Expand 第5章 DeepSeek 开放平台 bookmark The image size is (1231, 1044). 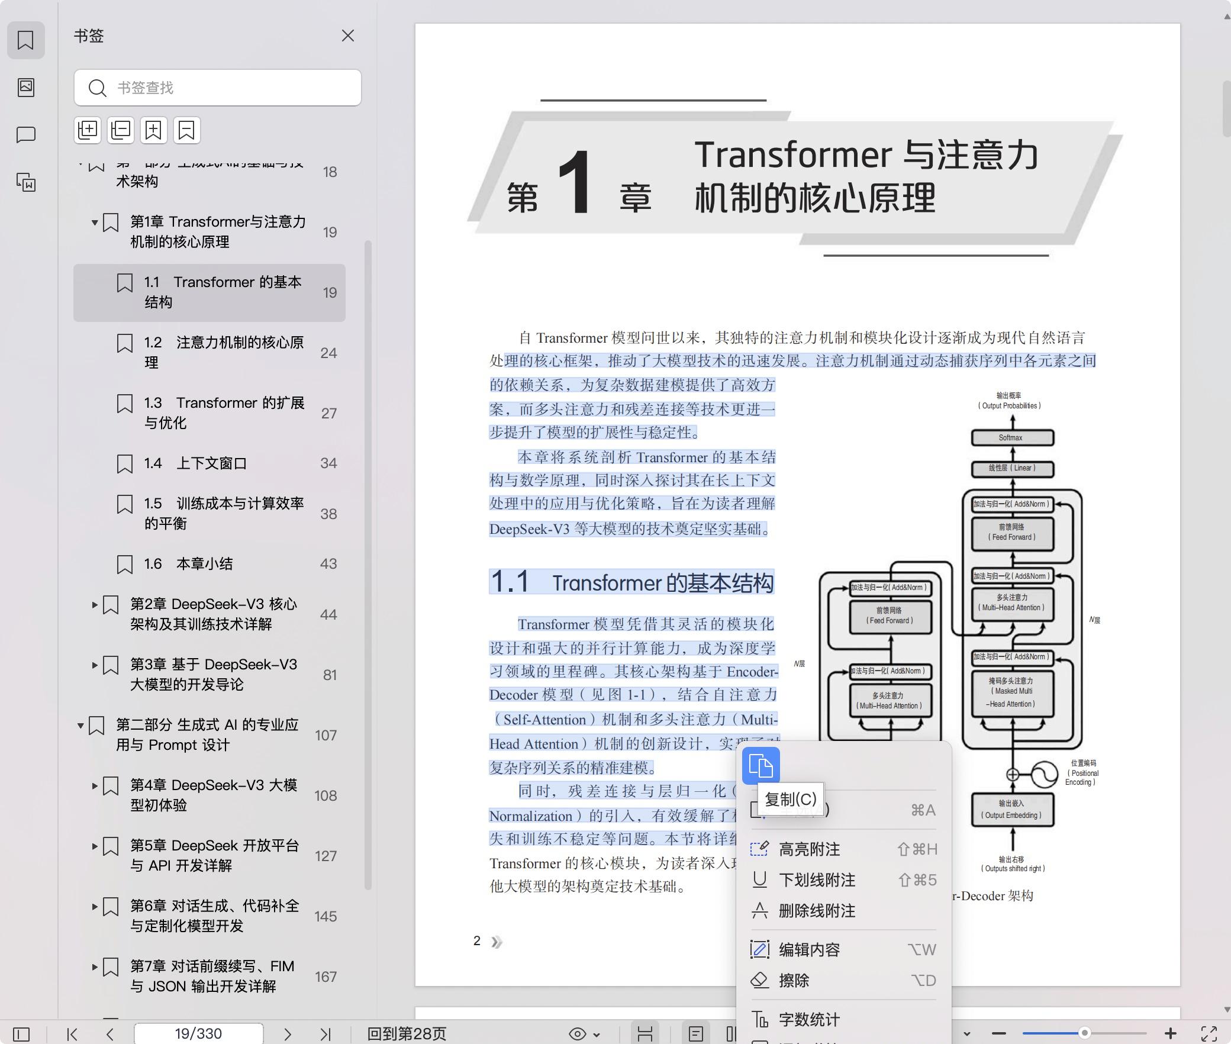click(95, 846)
